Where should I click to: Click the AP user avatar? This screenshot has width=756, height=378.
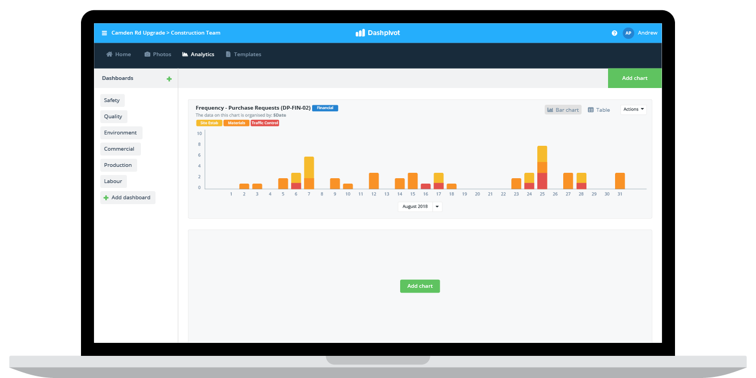pyautogui.click(x=628, y=33)
